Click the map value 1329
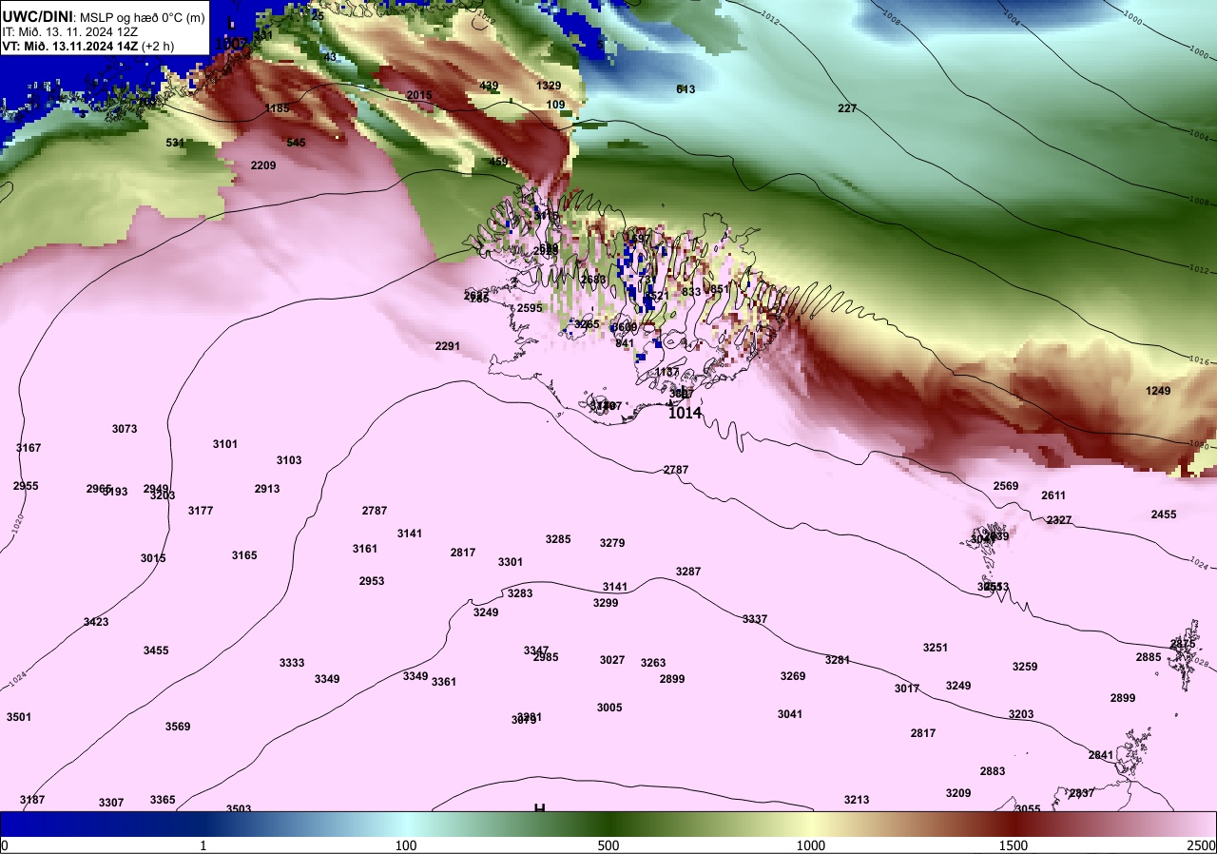Viewport: 1217px width, 854px height. [x=549, y=86]
